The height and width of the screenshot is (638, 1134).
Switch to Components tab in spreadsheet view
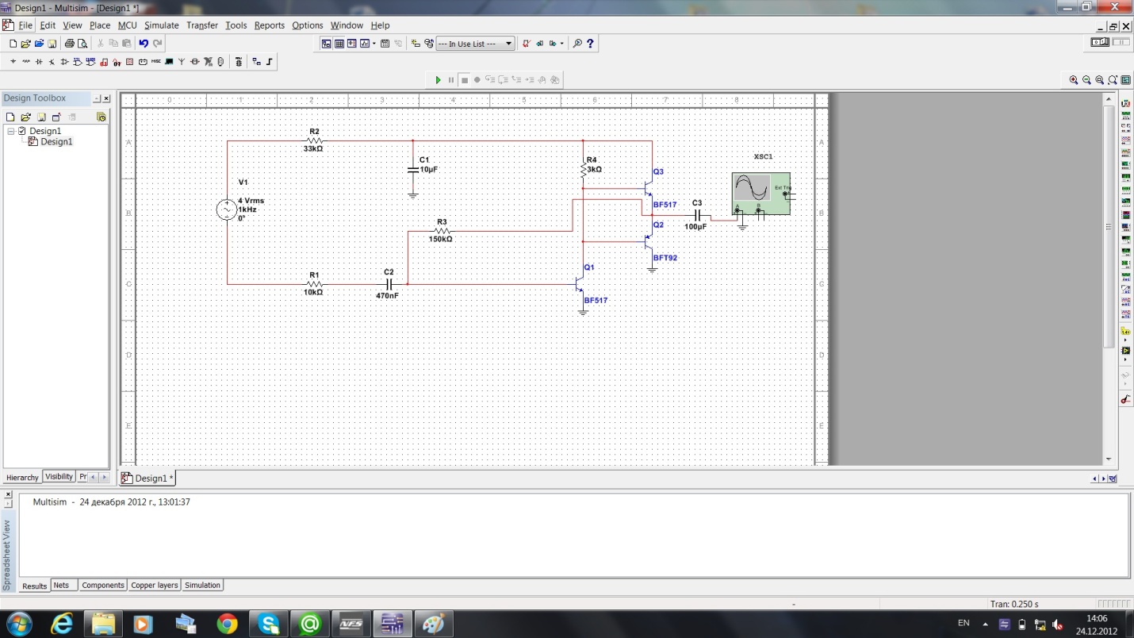click(103, 586)
